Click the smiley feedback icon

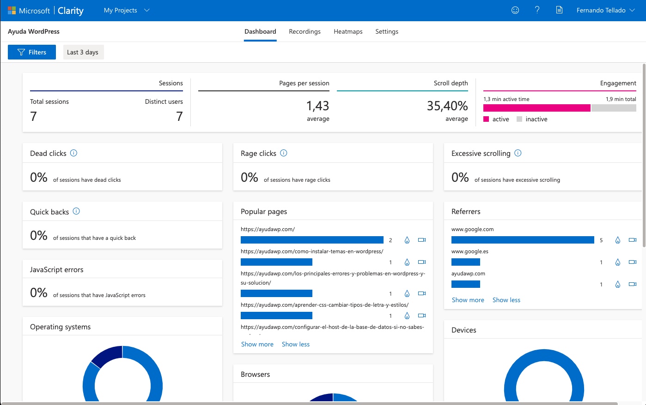[515, 10]
